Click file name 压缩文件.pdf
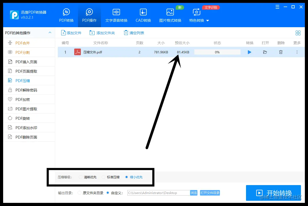This screenshot has height=206, width=308. [93, 52]
